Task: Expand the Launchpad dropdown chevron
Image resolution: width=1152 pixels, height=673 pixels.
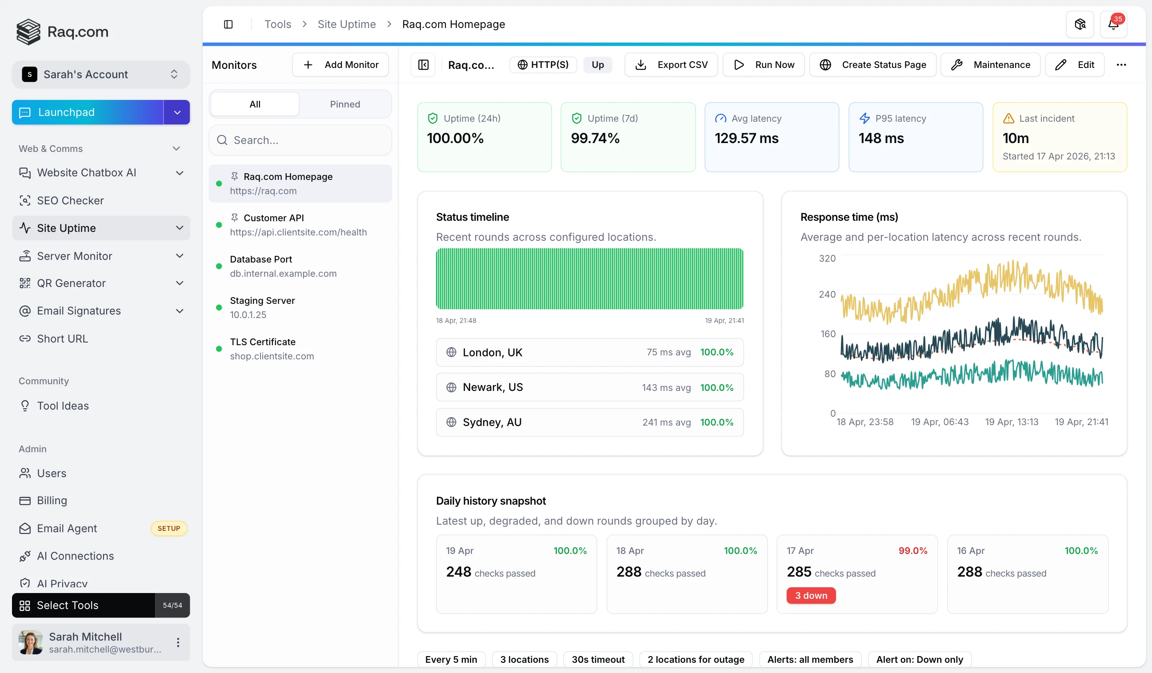Action: click(176, 112)
